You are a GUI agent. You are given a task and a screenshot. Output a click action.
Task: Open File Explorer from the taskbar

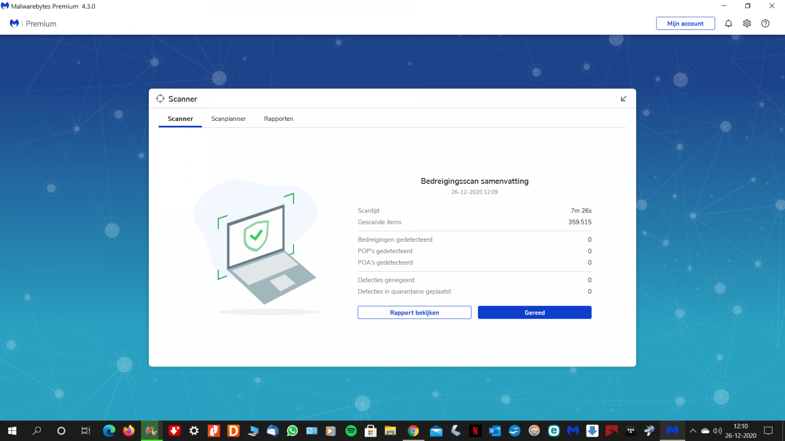click(x=389, y=431)
